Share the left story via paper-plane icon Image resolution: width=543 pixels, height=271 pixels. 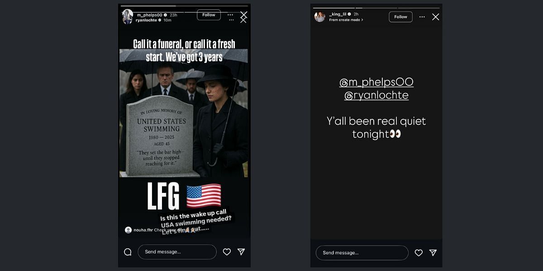[241, 252]
